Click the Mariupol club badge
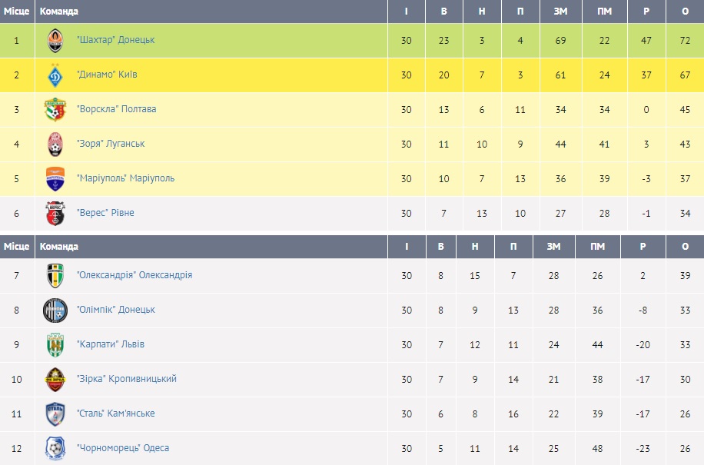This screenshot has width=704, height=465. coord(55,178)
